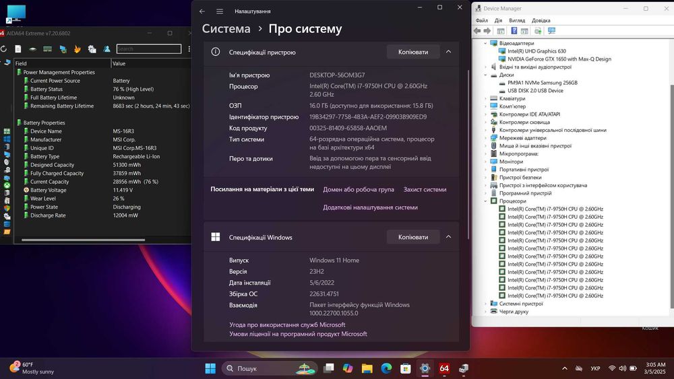Launch Microsoft Edge from the taskbar
Image resolution: width=674 pixels, height=379 pixels.
(386, 368)
